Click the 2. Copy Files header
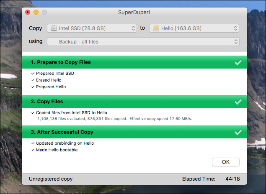The image size is (266, 194). coord(134,102)
